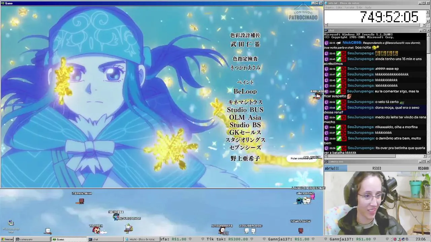This screenshot has height=242, width=431.
Task: Click R$353 current amount label
Action: (376, 168)
